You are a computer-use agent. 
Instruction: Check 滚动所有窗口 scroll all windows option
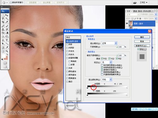tap(11, 3)
